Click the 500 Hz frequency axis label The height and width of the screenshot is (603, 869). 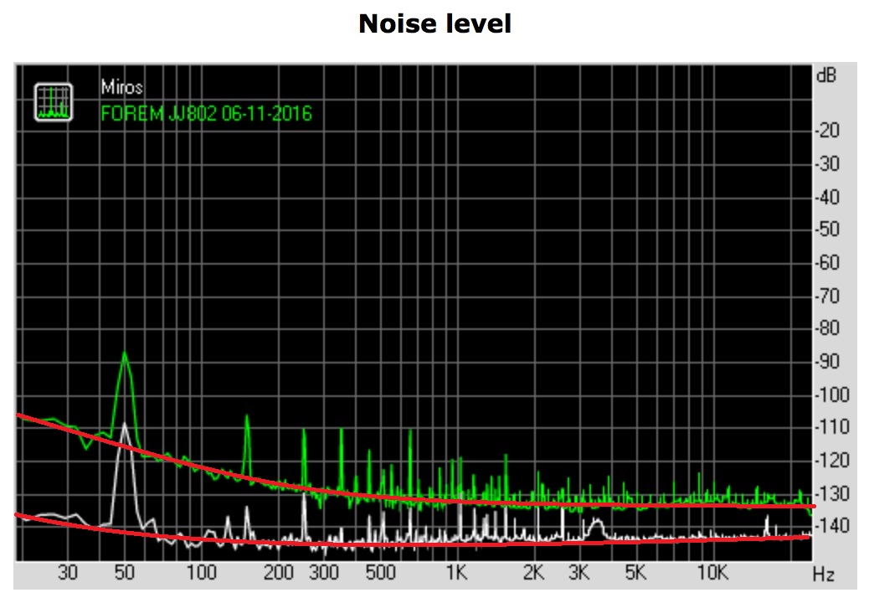tap(380, 574)
